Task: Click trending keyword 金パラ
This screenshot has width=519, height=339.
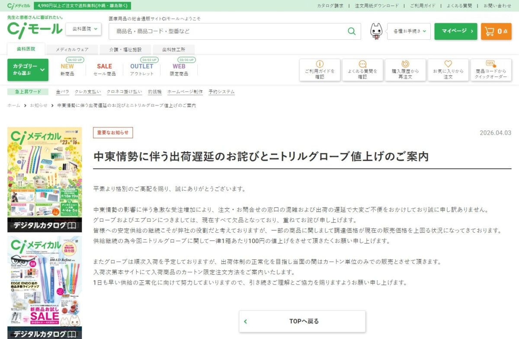Action: coord(62,92)
